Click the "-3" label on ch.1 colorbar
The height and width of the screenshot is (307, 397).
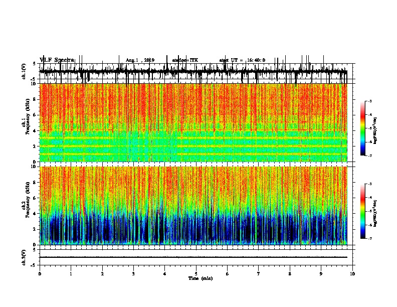point(370,101)
